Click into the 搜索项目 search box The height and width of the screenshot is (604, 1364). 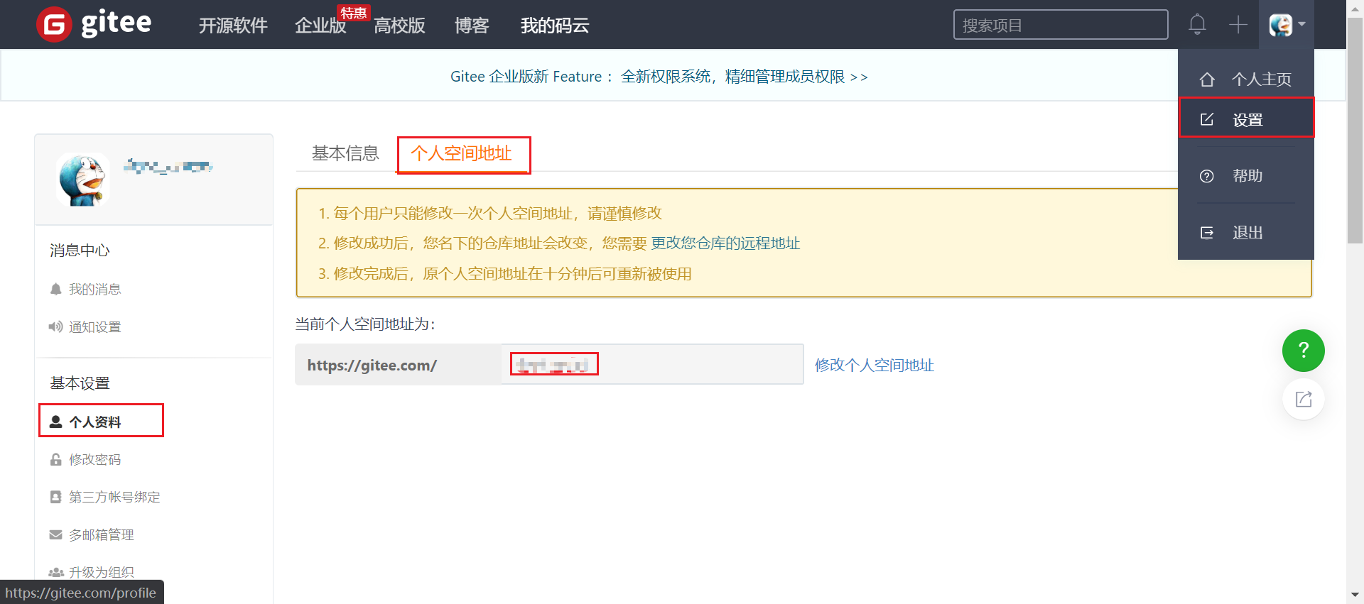pos(1061,25)
